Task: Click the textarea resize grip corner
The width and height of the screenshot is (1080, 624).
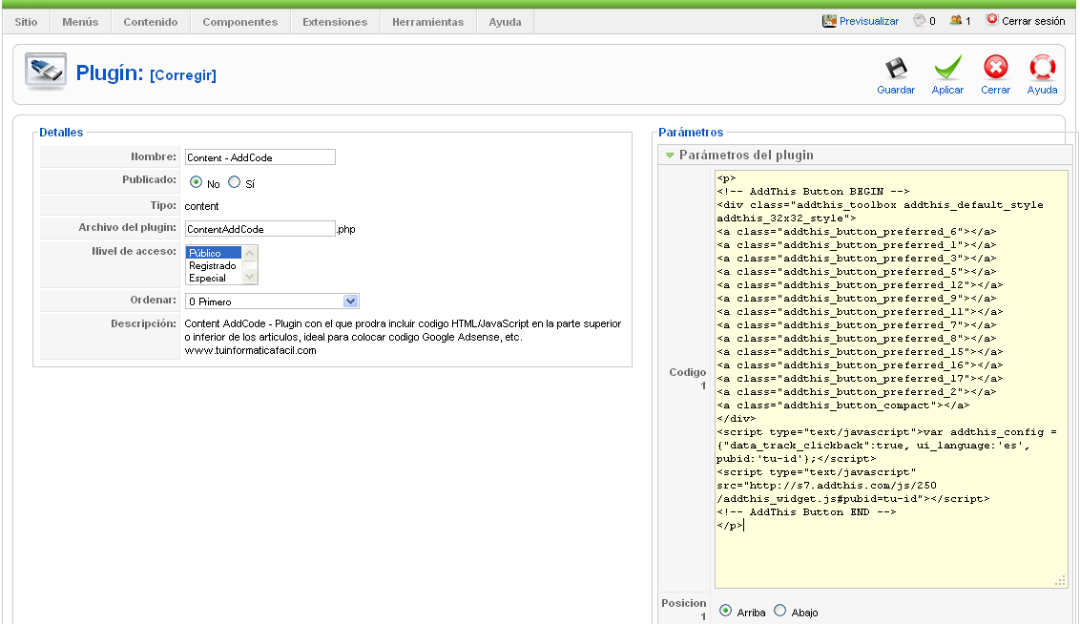Action: [1061, 581]
